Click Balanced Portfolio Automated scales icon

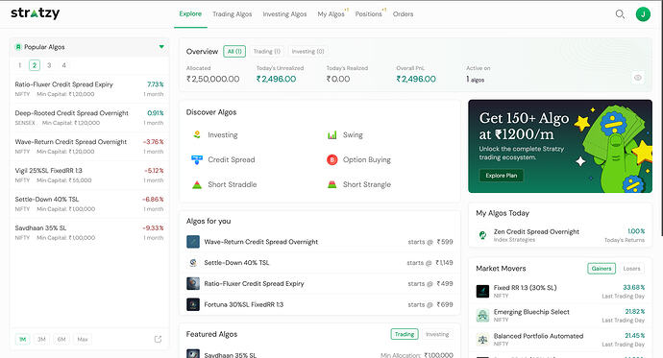tap(482, 340)
